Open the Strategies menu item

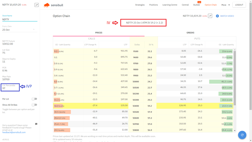click(140, 5)
